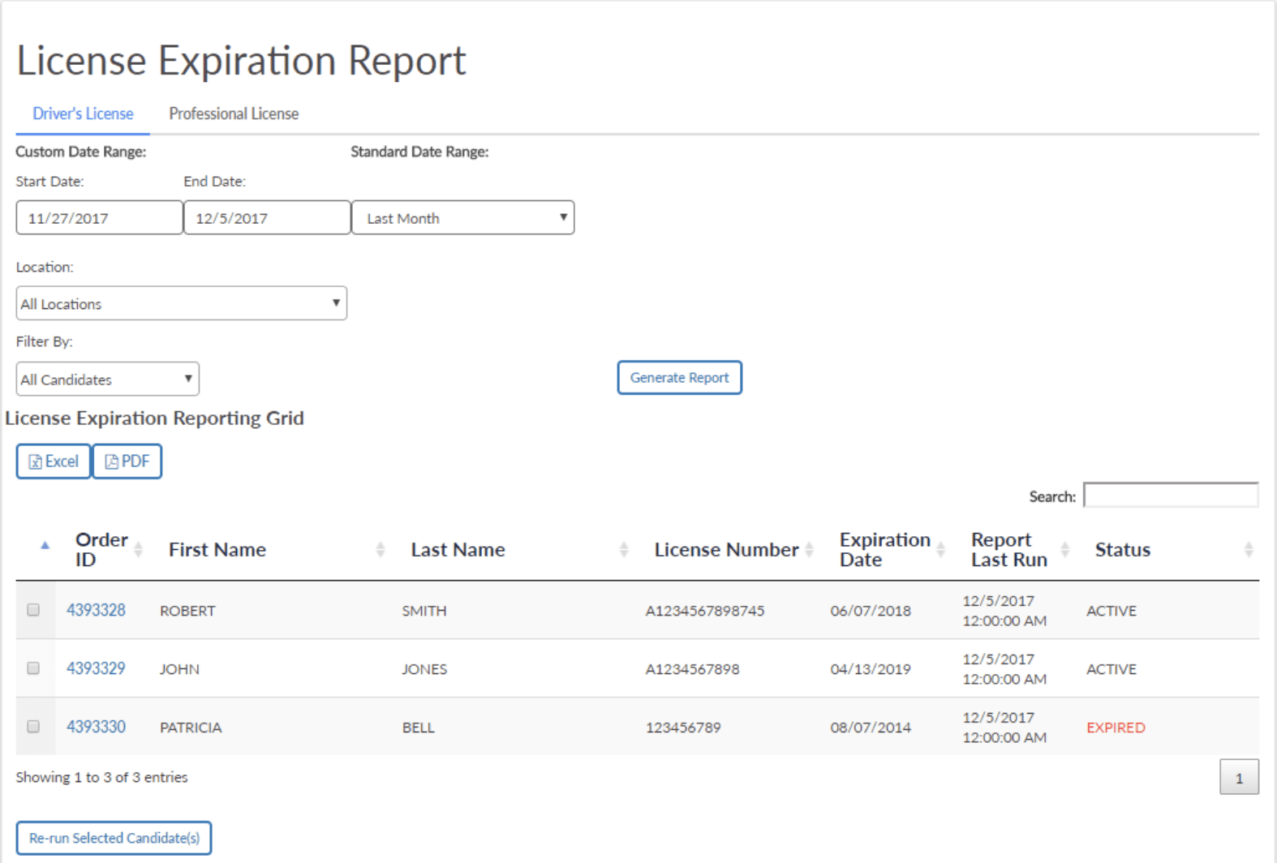
Task: Open order 4393330 link
Action: (x=96, y=727)
